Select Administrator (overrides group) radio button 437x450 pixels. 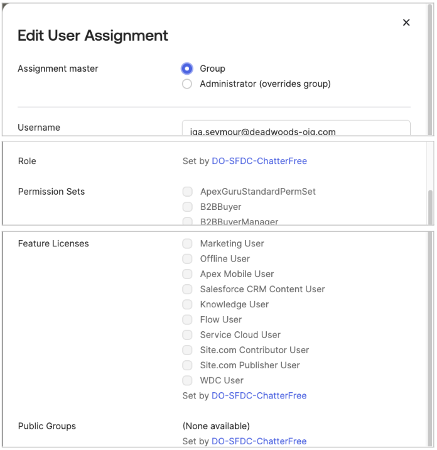187,84
